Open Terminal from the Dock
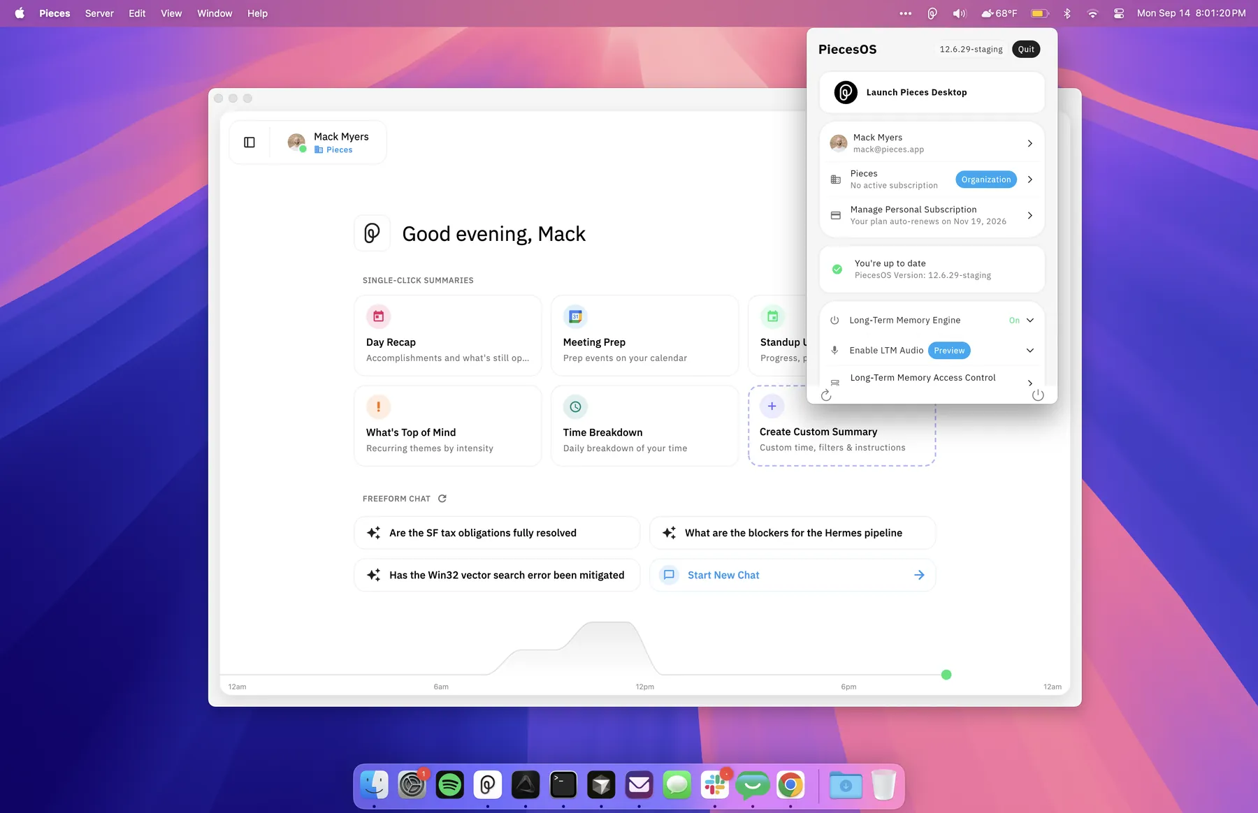 click(563, 785)
